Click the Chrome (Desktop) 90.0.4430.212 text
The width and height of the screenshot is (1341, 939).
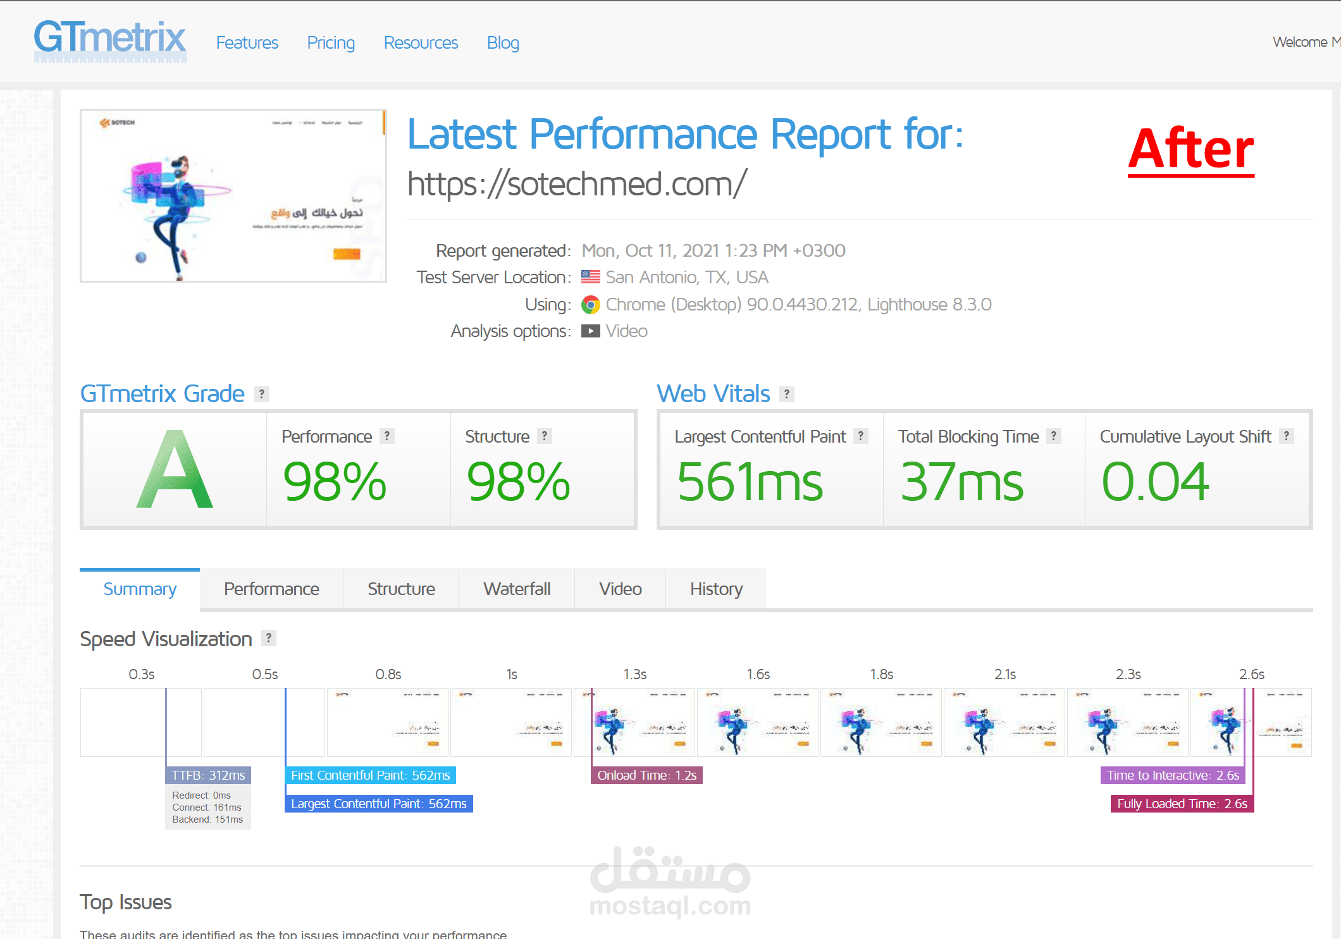click(x=732, y=305)
